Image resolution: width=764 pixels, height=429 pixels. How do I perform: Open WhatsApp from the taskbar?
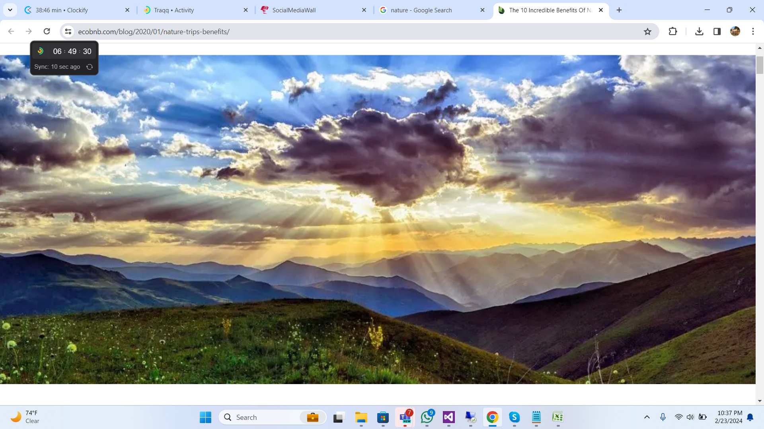pyautogui.click(x=427, y=417)
